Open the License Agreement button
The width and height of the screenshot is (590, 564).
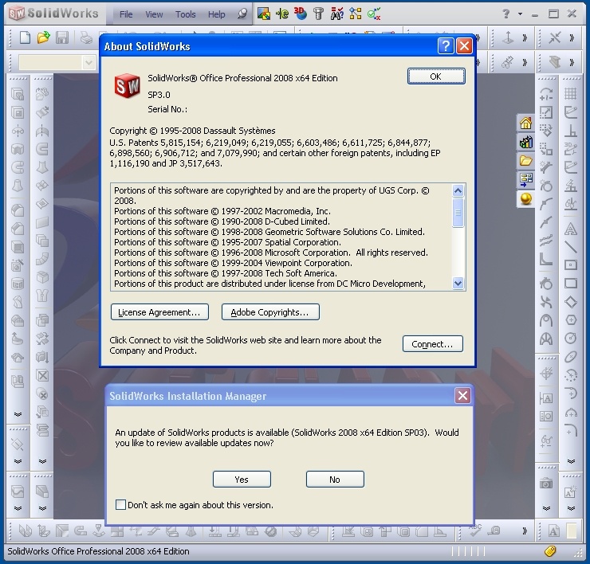tap(159, 312)
